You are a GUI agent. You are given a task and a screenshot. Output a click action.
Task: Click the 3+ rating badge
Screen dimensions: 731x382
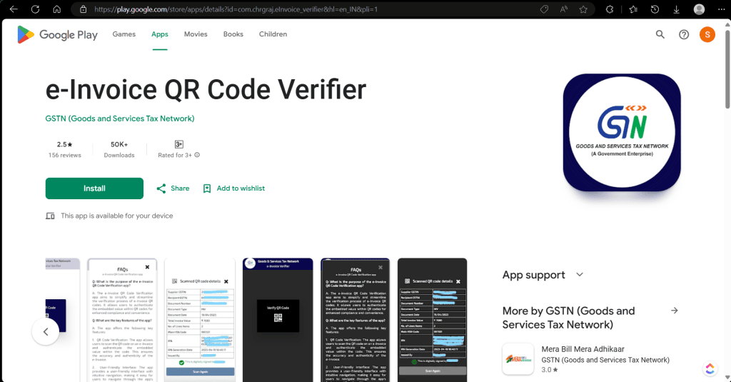point(179,144)
